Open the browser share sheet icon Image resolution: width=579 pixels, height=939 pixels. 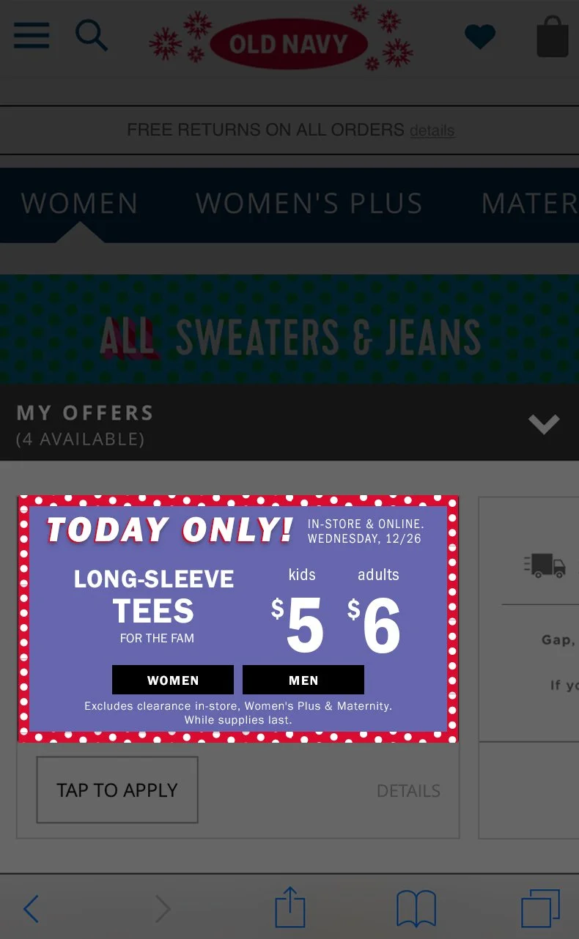pos(289,907)
